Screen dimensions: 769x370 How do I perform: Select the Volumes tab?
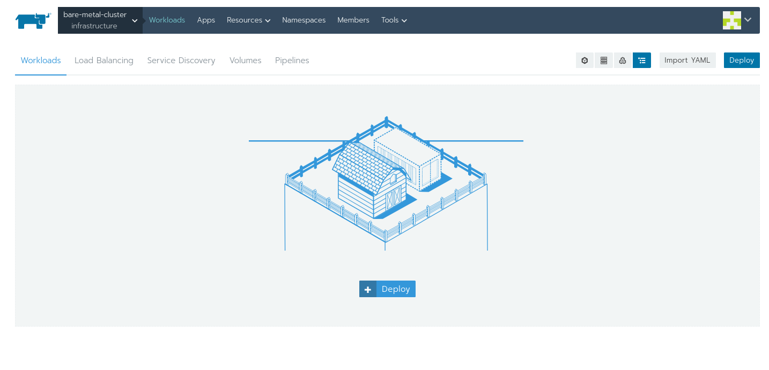pyautogui.click(x=245, y=61)
